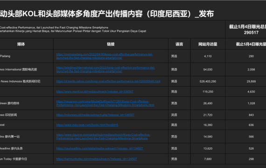This screenshot has width=266, height=168.
Task: Select exposure value 566
Action: (251, 137)
